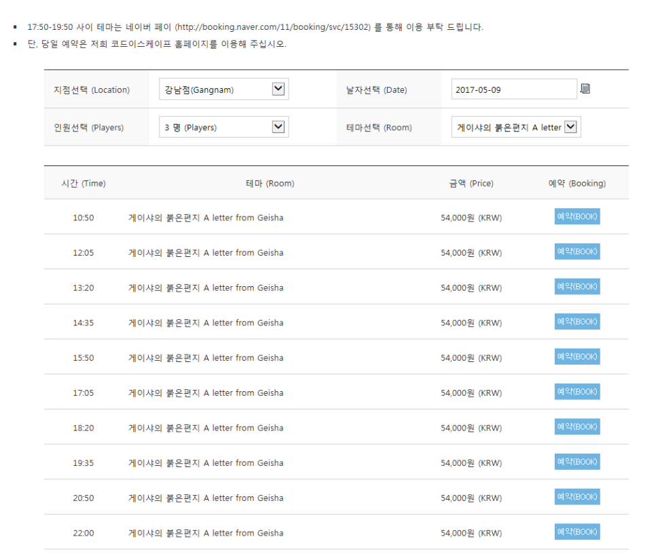656x558 pixels.
Task: Open the Players dropdown showing 3 명
Action: coord(224,127)
